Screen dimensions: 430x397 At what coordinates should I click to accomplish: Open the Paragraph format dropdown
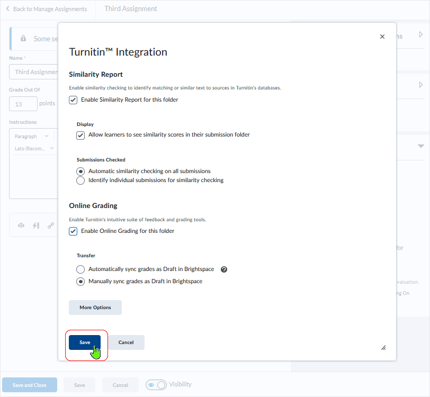tap(31, 136)
